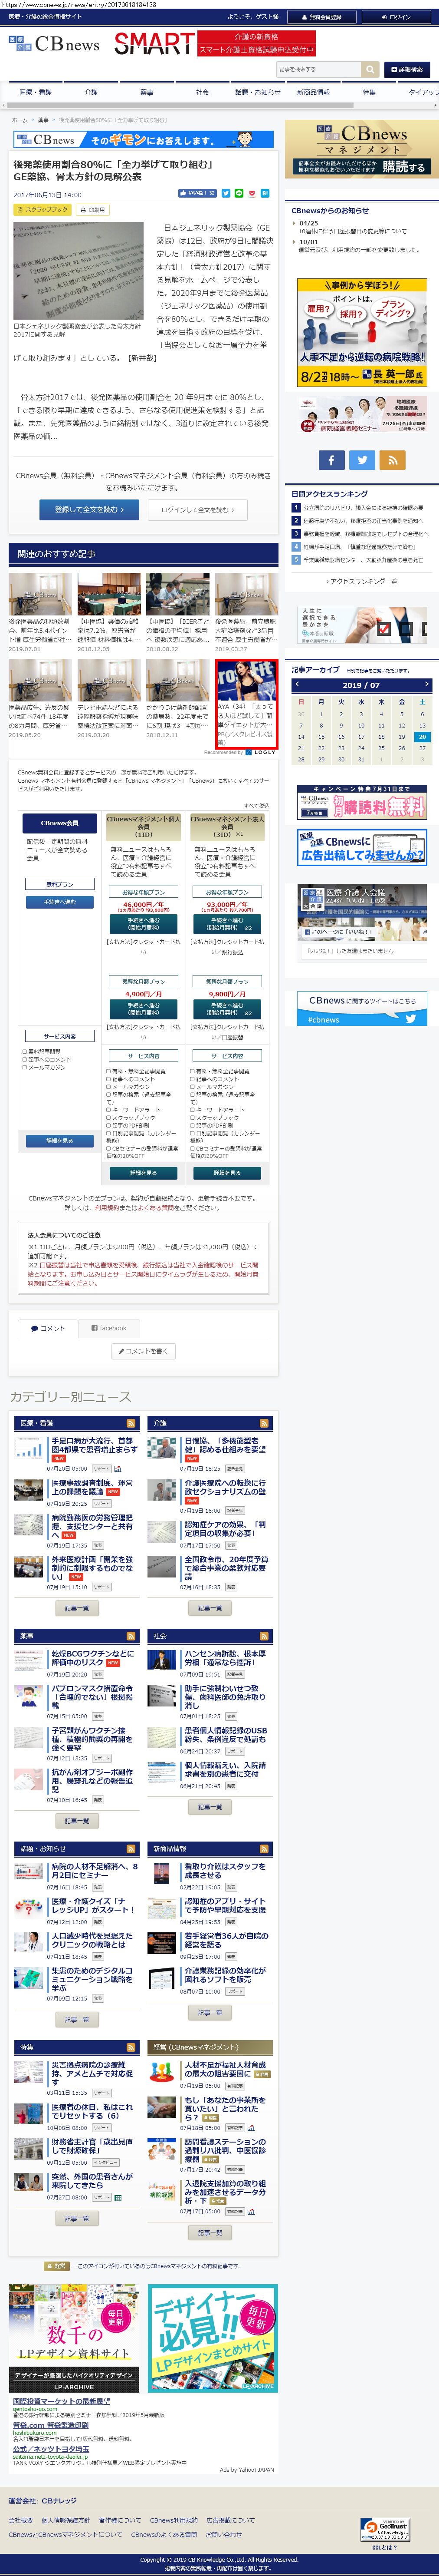
Task: Click 無料会員登録 button in top bar
Action: point(322,17)
